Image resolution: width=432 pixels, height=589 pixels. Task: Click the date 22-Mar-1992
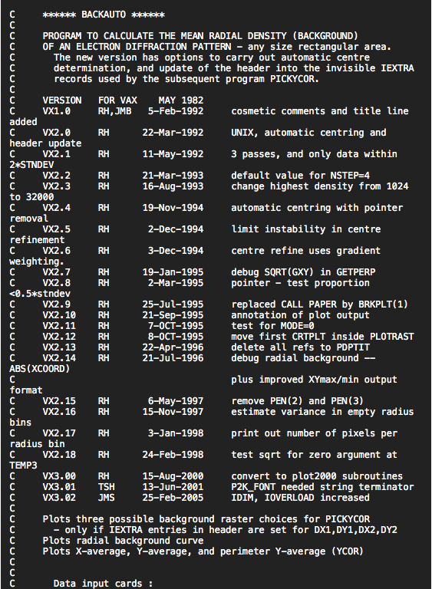coord(173,133)
